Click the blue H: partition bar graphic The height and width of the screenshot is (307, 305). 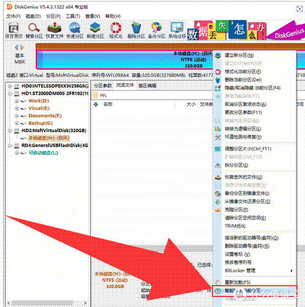124,60
